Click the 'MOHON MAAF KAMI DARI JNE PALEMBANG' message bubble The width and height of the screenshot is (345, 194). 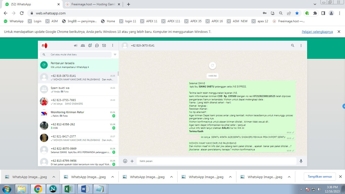(x=241, y=147)
